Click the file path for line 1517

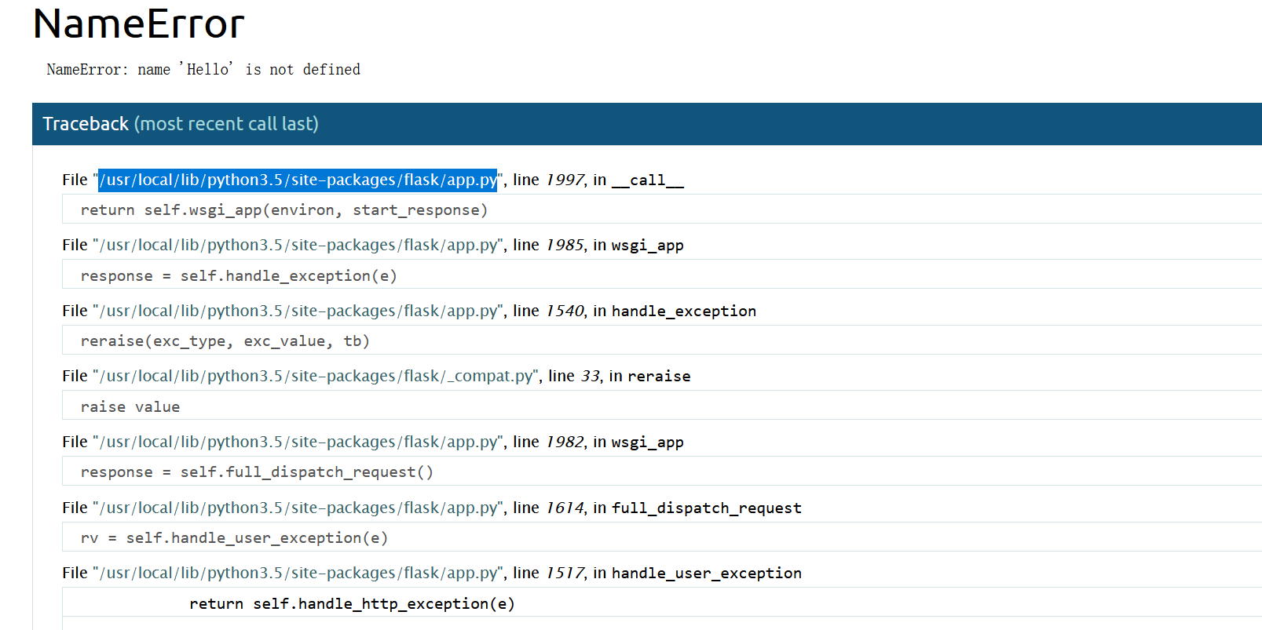(x=298, y=574)
